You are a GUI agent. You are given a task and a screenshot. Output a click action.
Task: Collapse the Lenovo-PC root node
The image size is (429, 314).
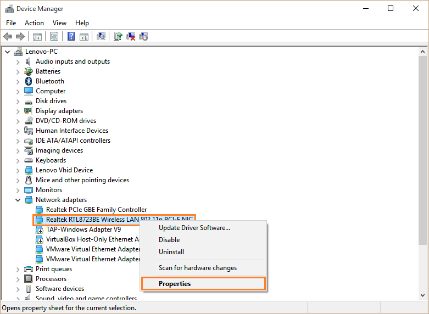pyautogui.click(x=7, y=52)
